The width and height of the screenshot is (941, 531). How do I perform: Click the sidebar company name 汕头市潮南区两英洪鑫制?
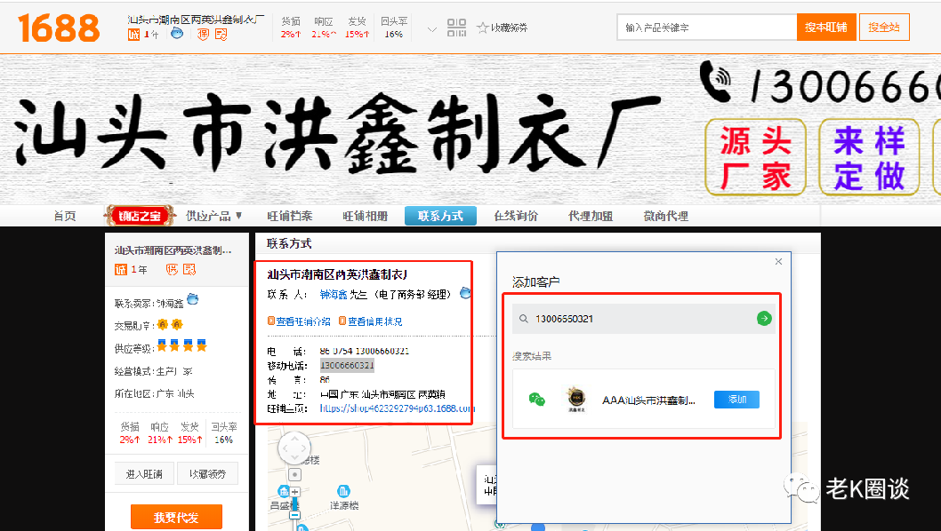click(173, 250)
